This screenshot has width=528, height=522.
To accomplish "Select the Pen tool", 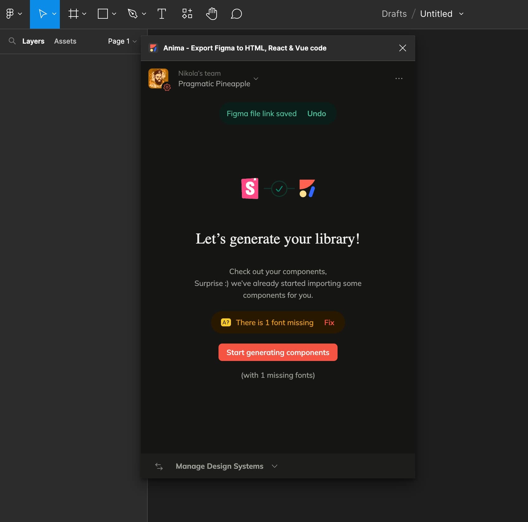I will coord(133,14).
